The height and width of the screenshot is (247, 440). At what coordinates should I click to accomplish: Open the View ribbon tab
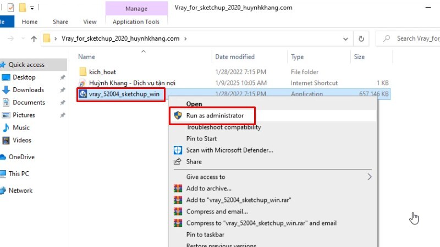90,22
